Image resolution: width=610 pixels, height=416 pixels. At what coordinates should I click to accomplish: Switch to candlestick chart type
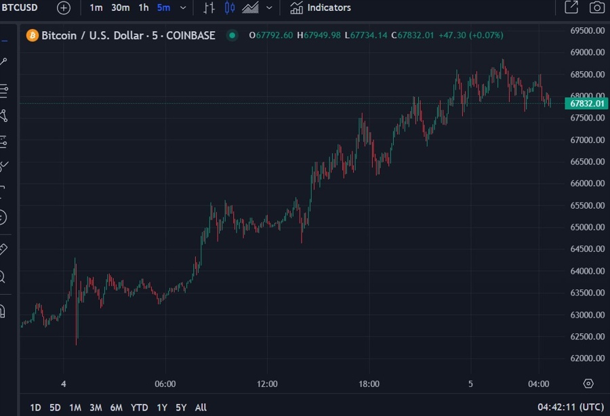click(x=230, y=7)
